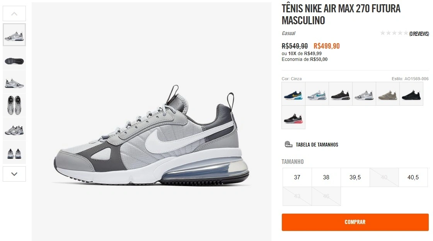The height and width of the screenshot is (241, 433).
Task: Select the top-view pair thumbnail
Action: [14, 105]
